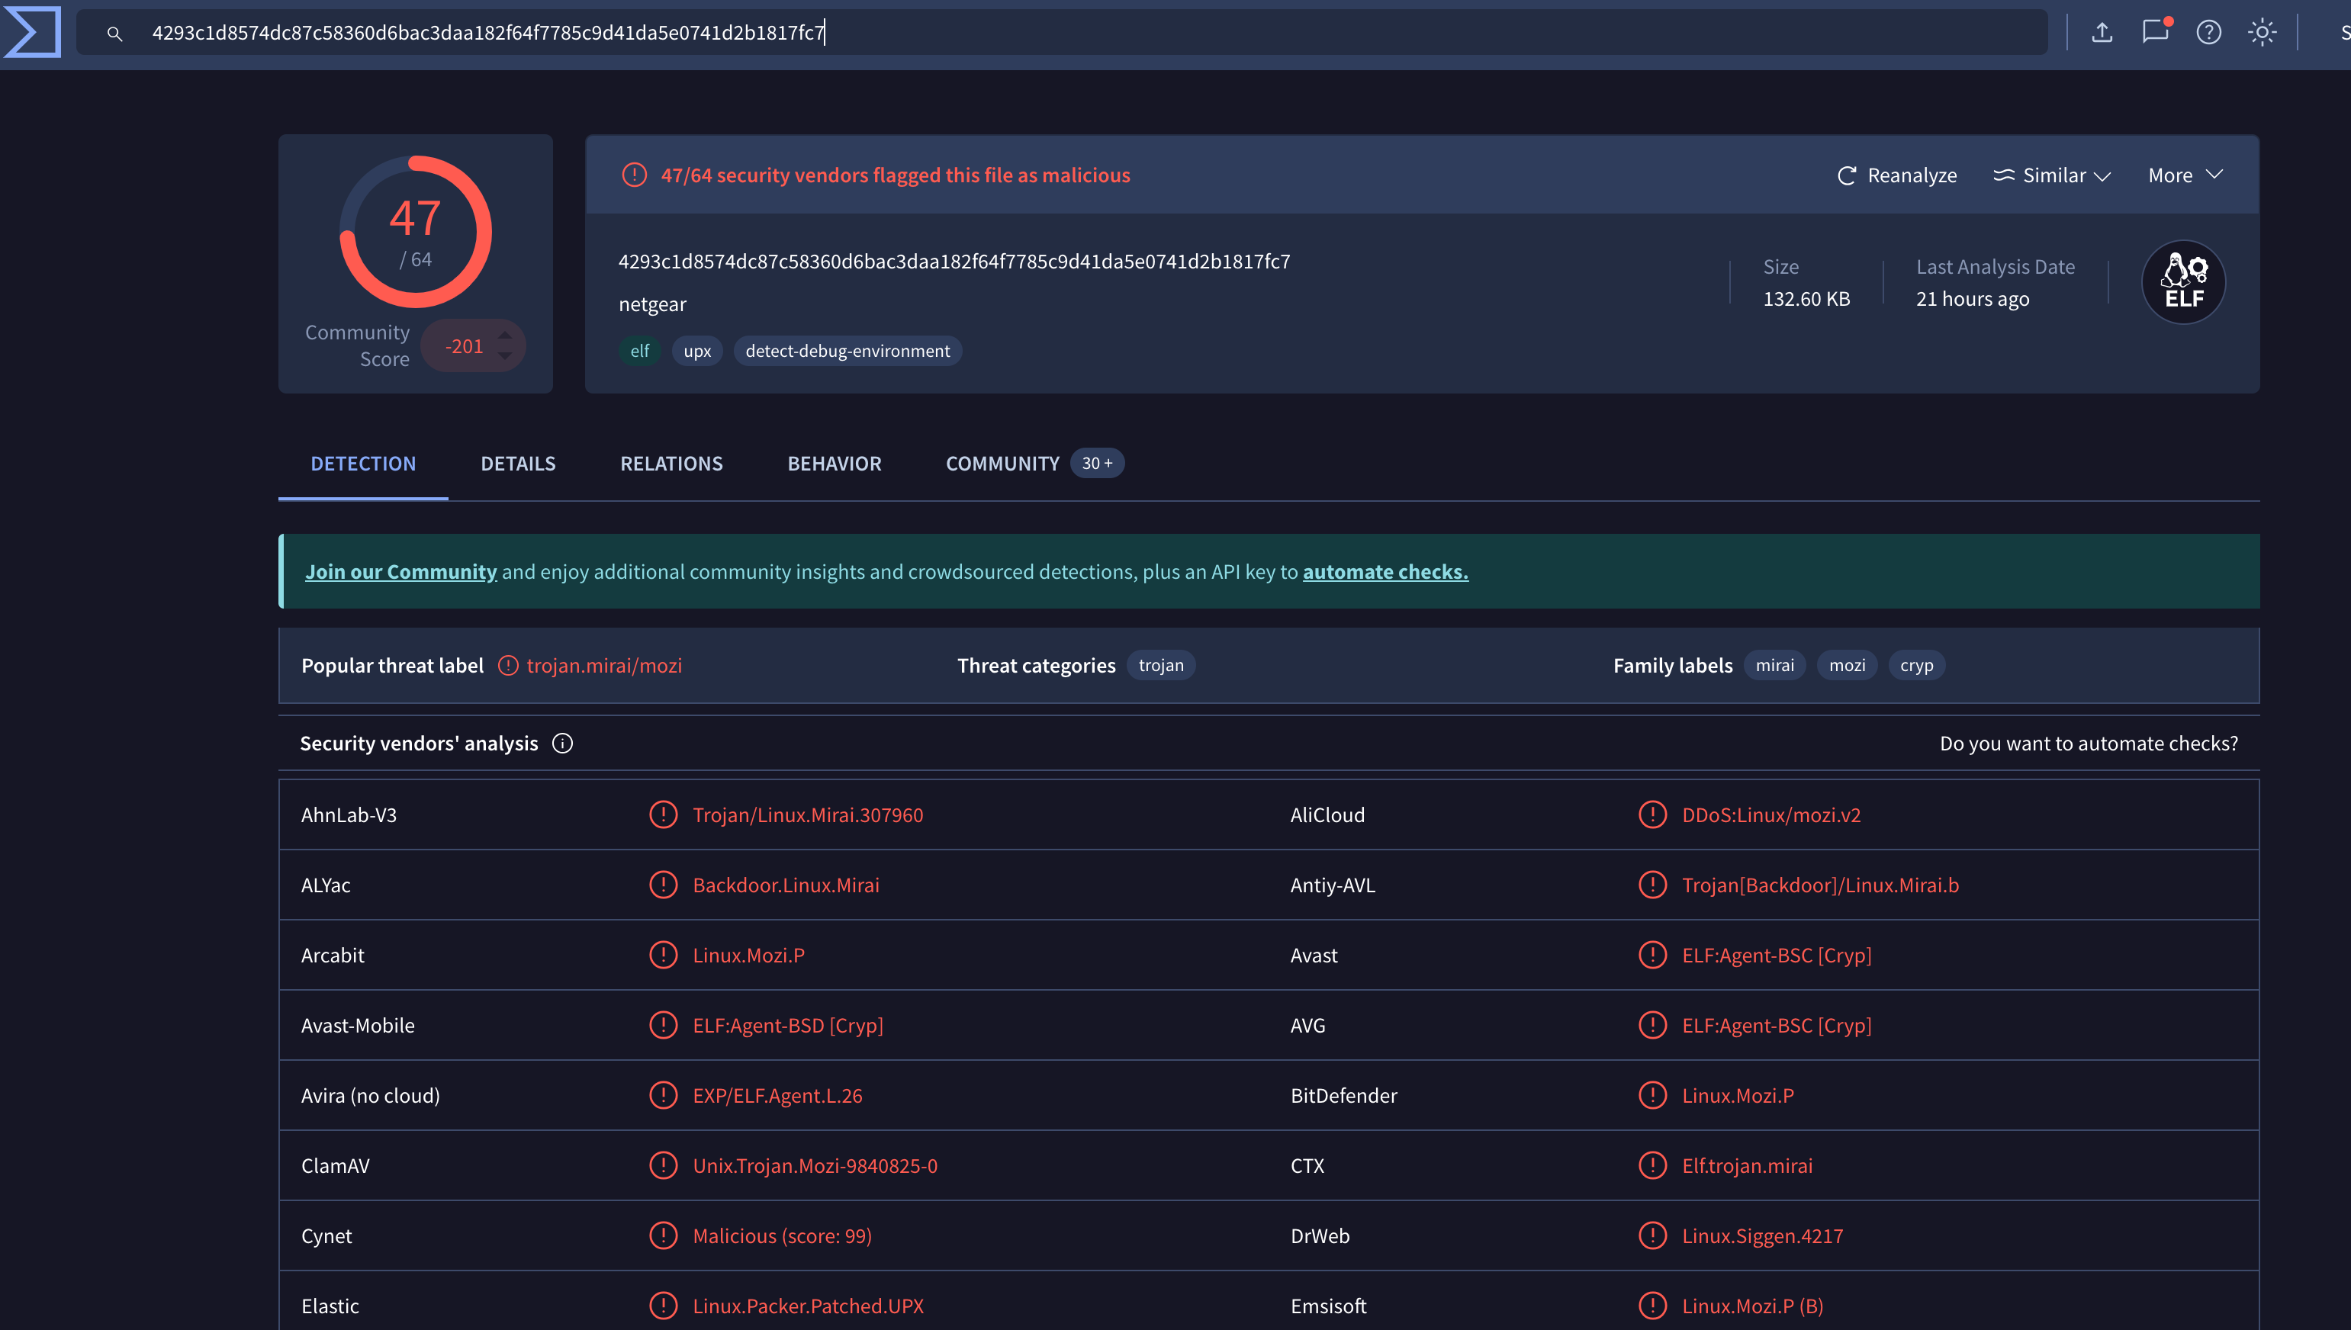Click the 47/64 detection score gauge
Screen dimensions: 2351x1330
(x=416, y=232)
